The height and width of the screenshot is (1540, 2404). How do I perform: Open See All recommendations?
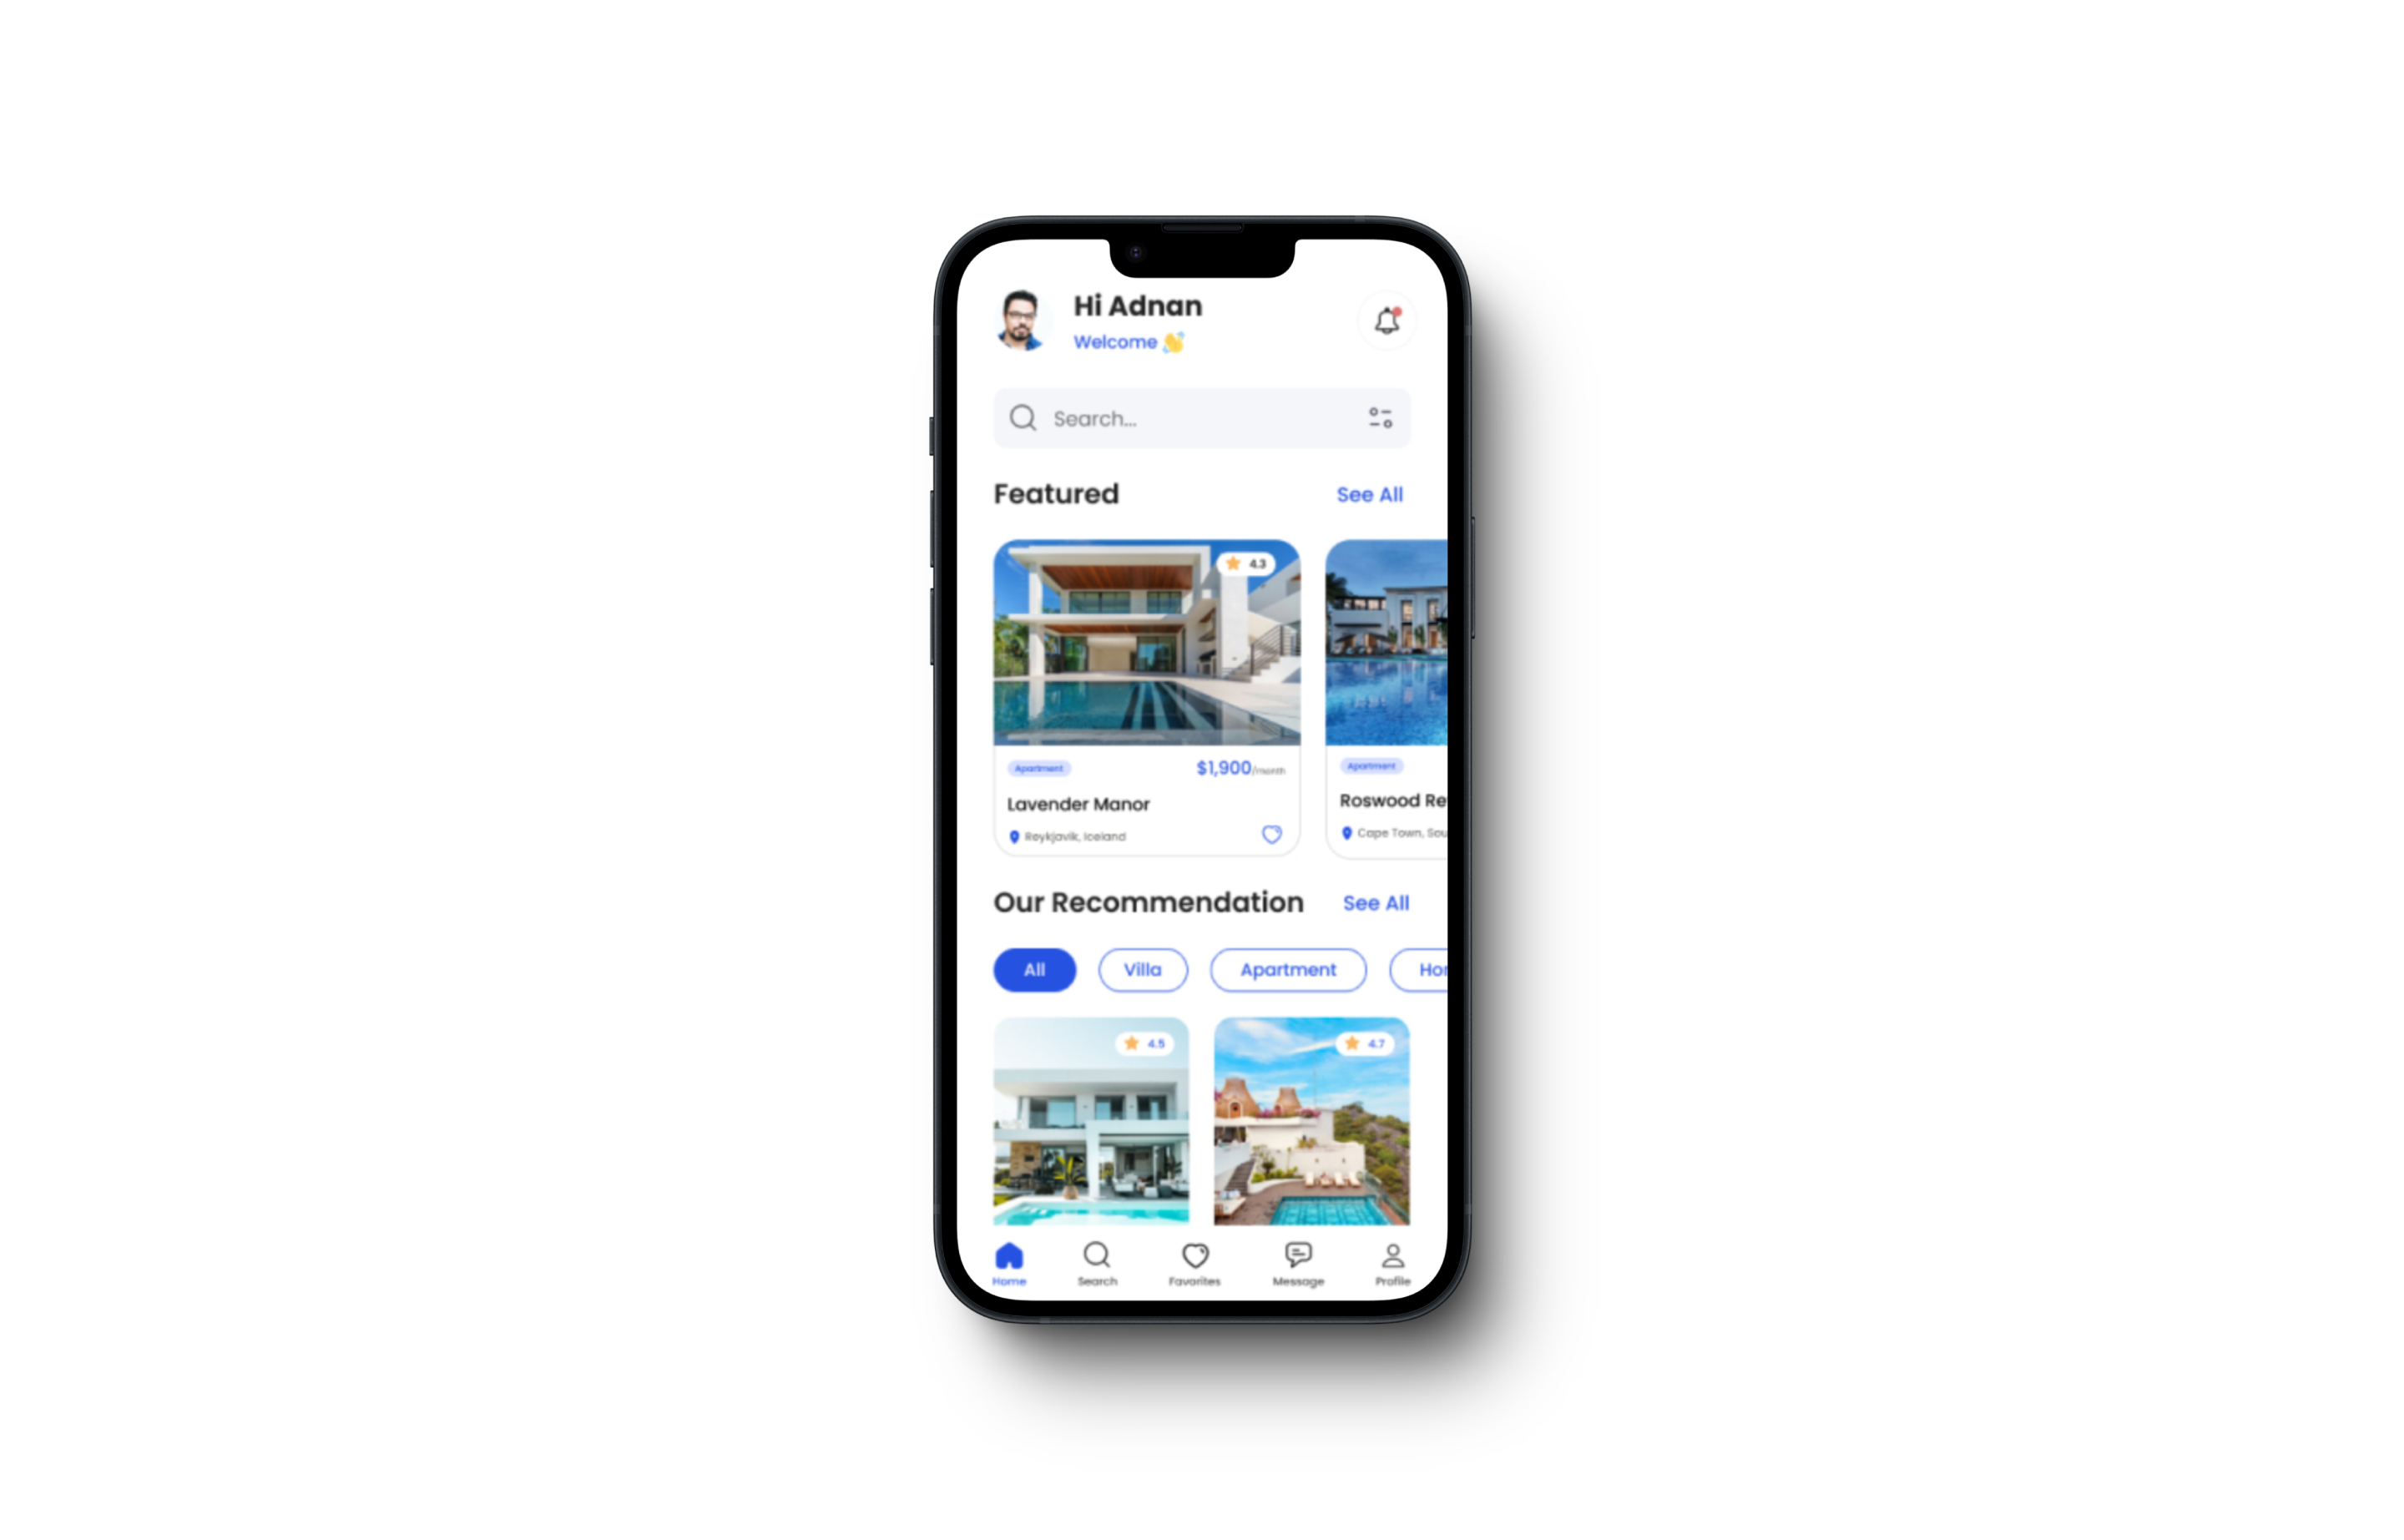click(1376, 902)
